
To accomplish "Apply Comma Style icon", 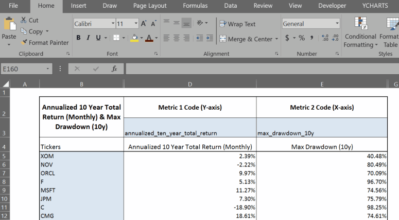I will (x=311, y=38).
